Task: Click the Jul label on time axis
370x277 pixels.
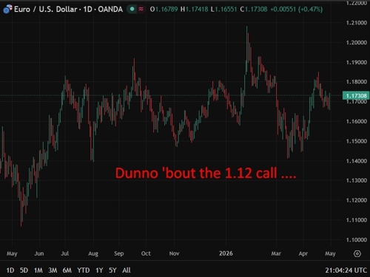Action: [65, 253]
